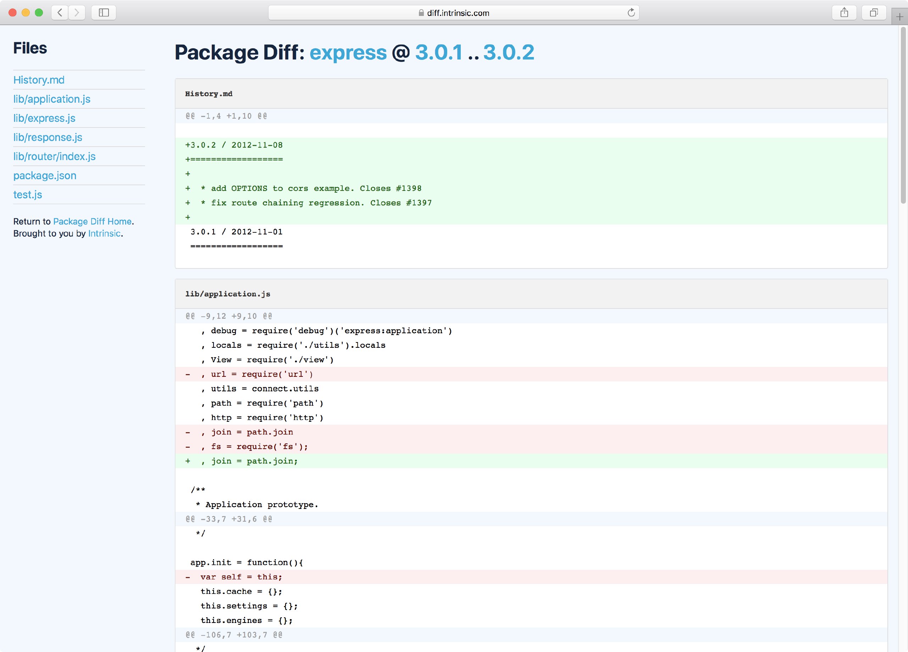This screenshot has height=652, width=908.
Task: Click hunk header '@@ -1,4 +1,10 @@'
Action: [531, 116]
